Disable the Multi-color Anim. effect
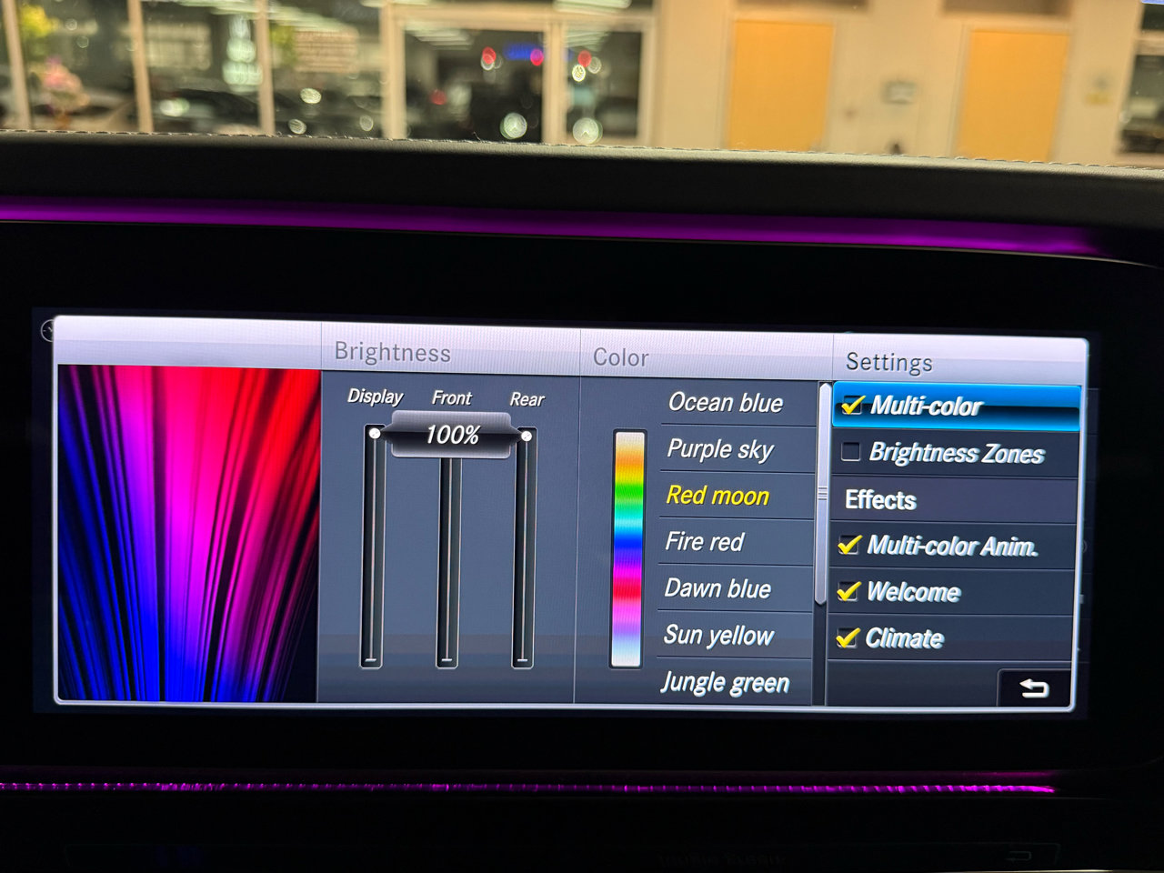The width and height of the screenshot is (1164, 873). [849, 545]
